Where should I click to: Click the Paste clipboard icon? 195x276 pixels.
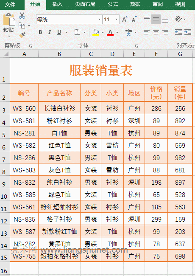click(9, 20)
